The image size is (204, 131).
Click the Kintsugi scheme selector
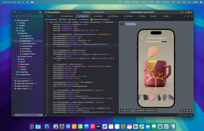[x=88, y=12]
